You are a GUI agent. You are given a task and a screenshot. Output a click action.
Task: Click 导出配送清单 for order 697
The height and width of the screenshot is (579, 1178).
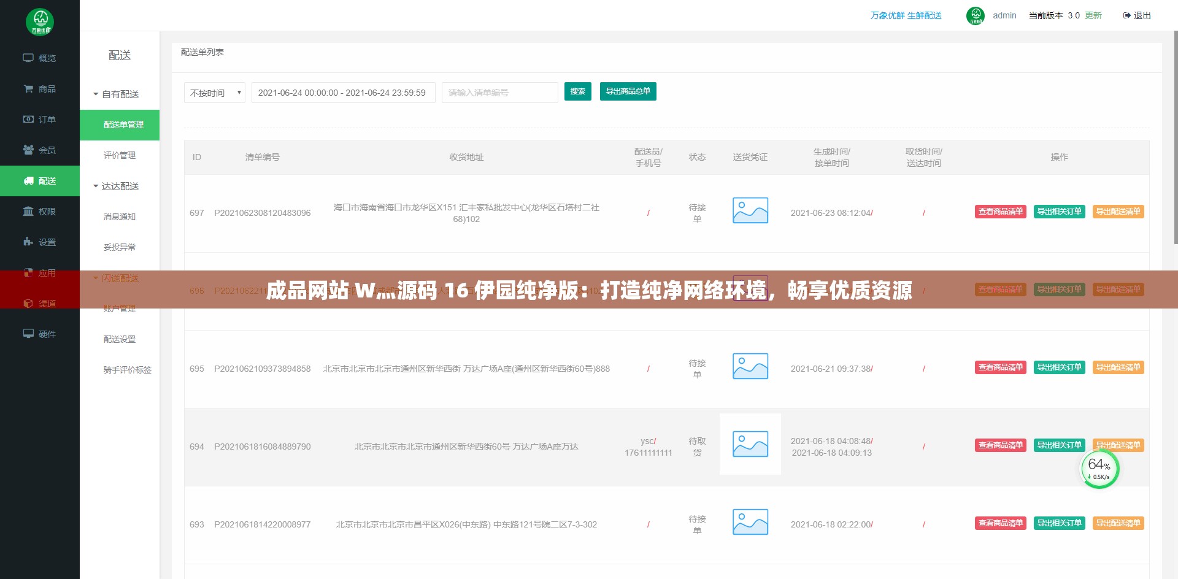tap(1118, 212)
